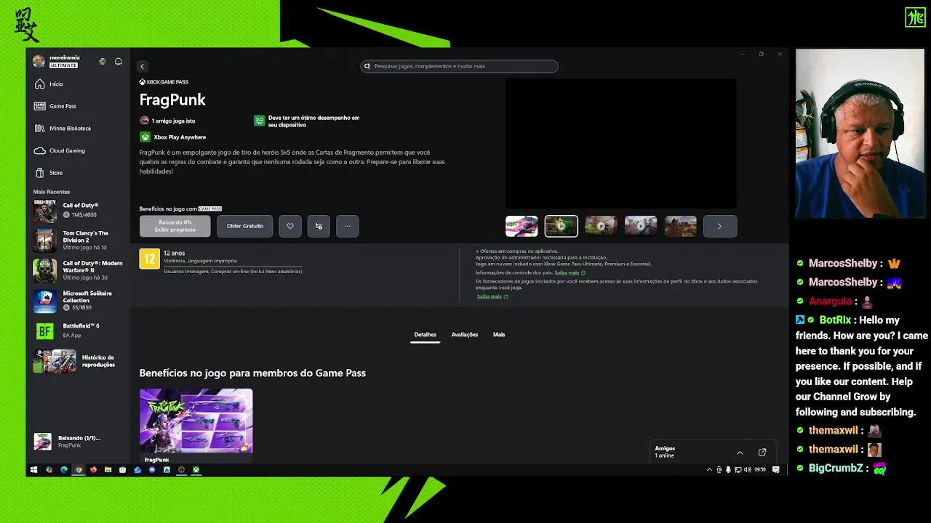Open Google Chrome from taskbar
Image resolution: width=931 pixels, height=523 pixels.
(x=79, y=470)
